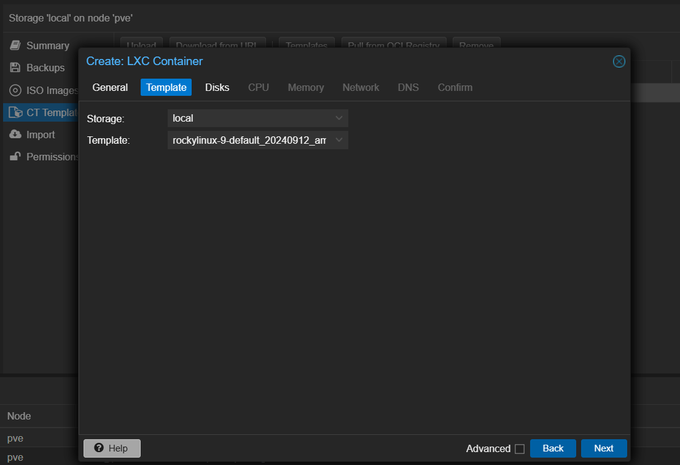The image size is (680, 465).
Task: Open the Memory tab
Action: pyautogui.click(x=306, y=87)
